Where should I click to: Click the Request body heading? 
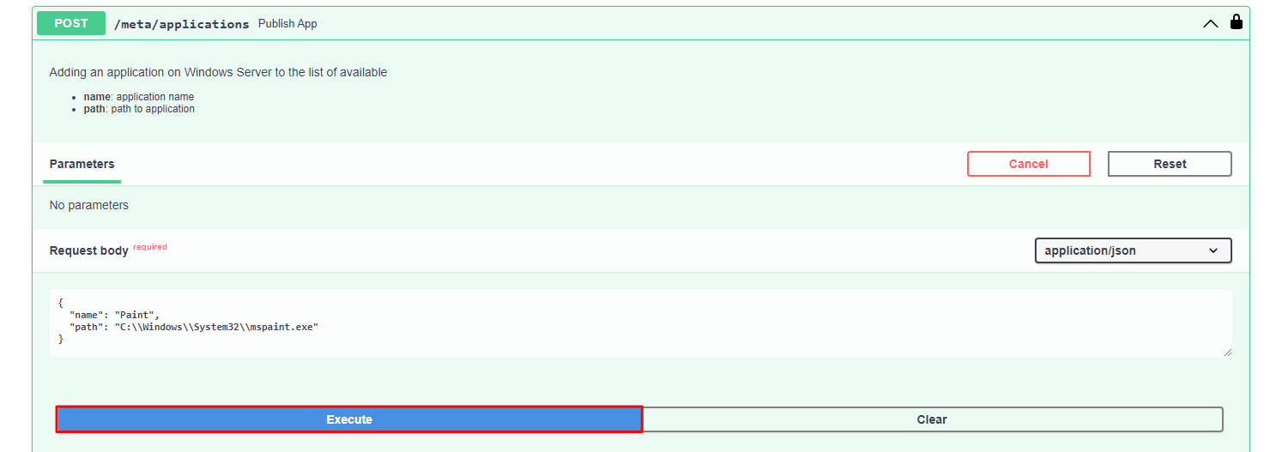tap(88, 250)
